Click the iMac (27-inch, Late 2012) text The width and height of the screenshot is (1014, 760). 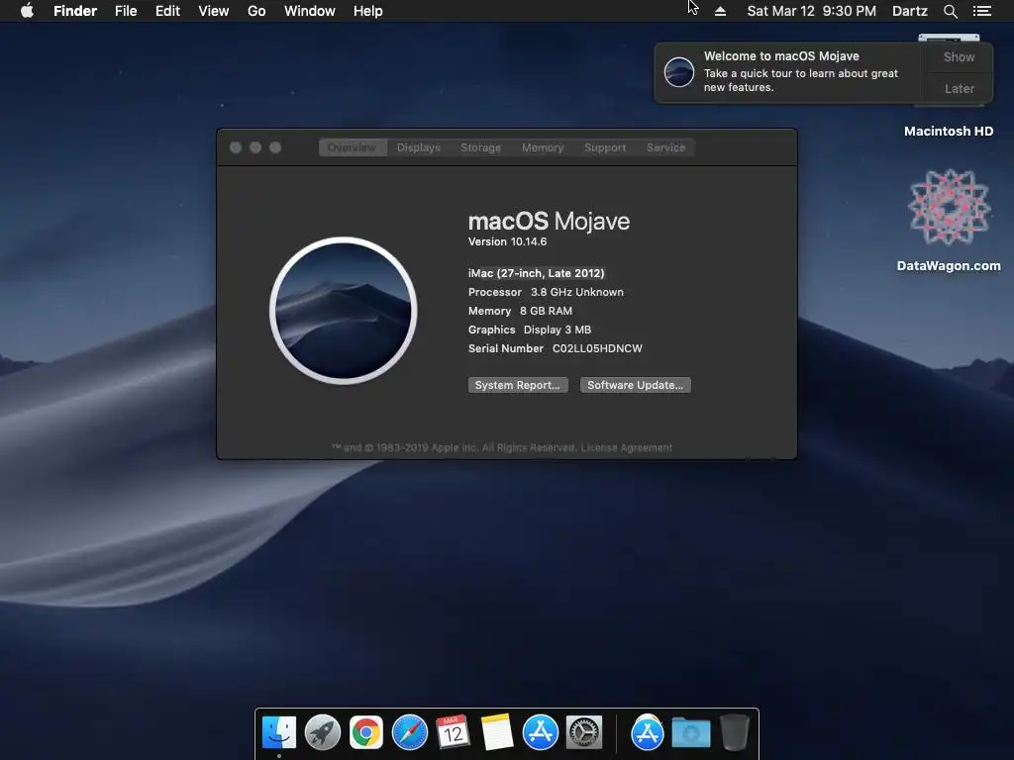point(536,273)
